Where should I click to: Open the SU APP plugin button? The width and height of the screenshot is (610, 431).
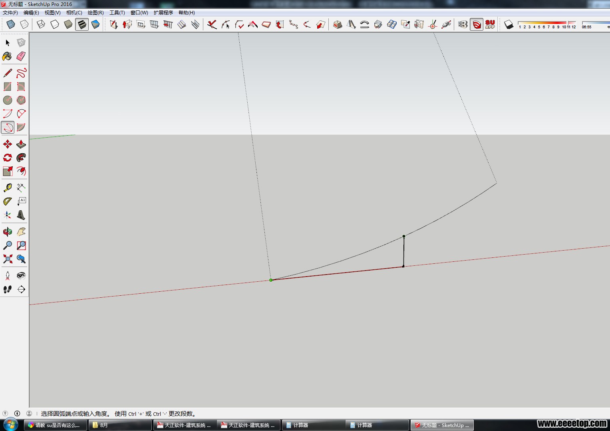pyautogui.click(x=490, y=24)
